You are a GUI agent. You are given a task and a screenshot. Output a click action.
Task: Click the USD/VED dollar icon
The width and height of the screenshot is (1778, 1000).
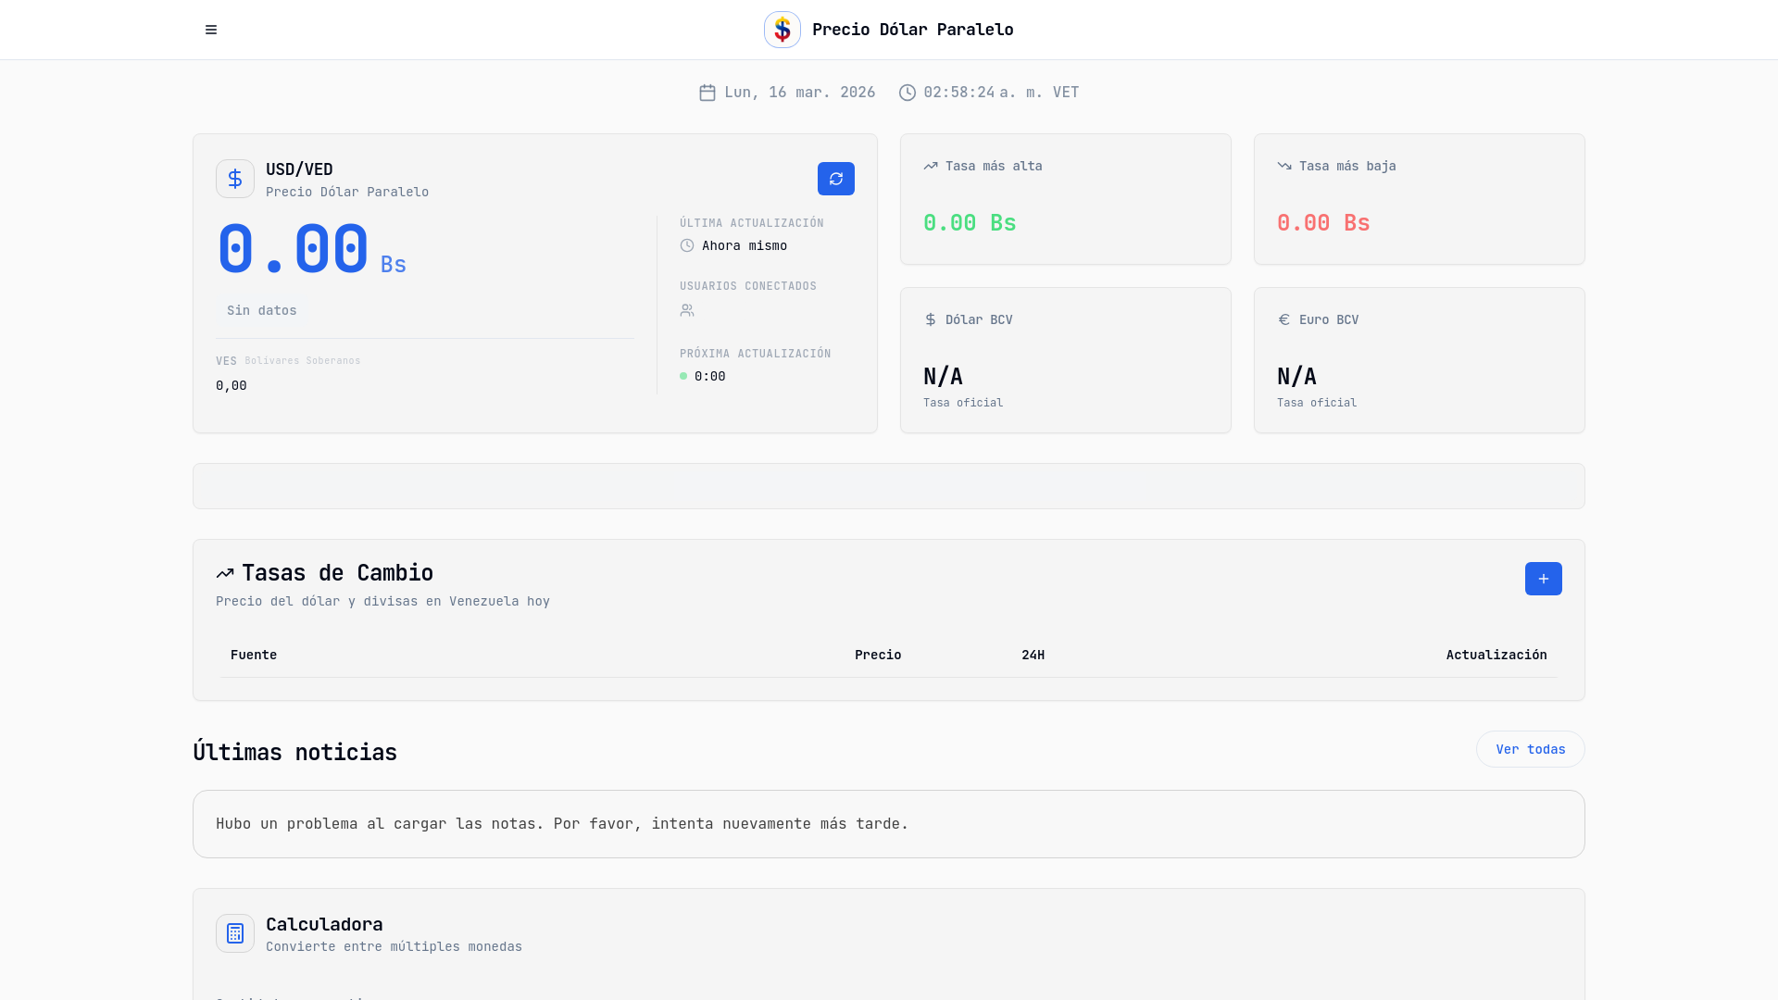235,179
